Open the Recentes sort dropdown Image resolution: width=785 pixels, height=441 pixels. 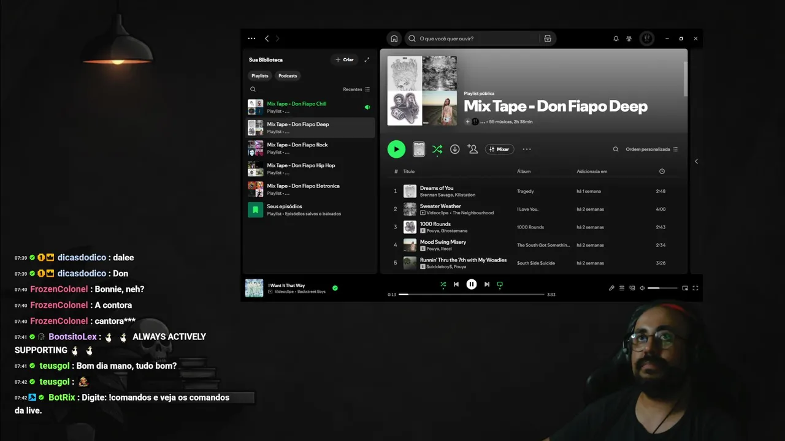[x=356, y=89]
